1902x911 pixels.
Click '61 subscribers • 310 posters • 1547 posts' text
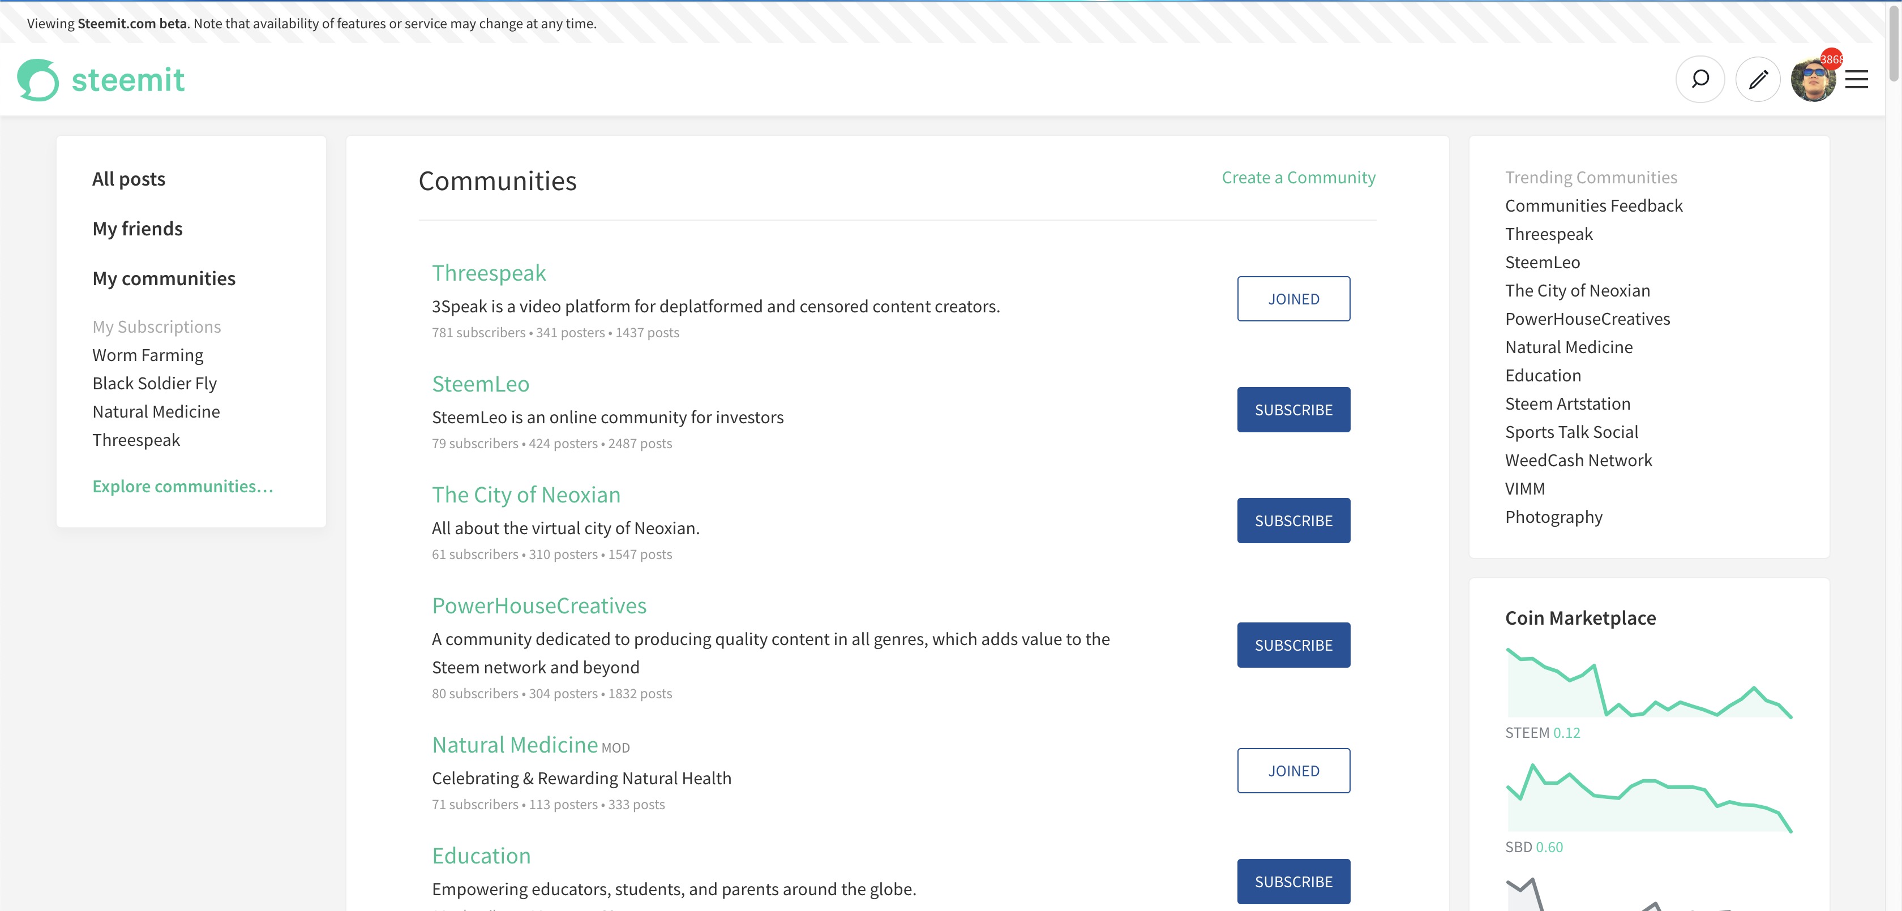click(x=551, y=554)
